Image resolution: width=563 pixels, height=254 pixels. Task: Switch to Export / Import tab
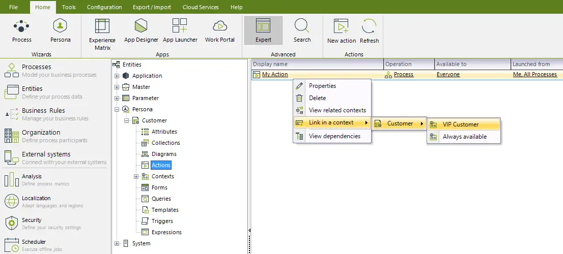pyautogui.click(x=152, y=7)
